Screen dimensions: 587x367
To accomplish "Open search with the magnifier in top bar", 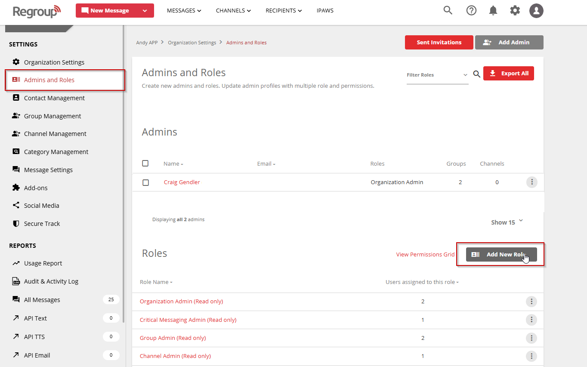I will coord(448,10).
